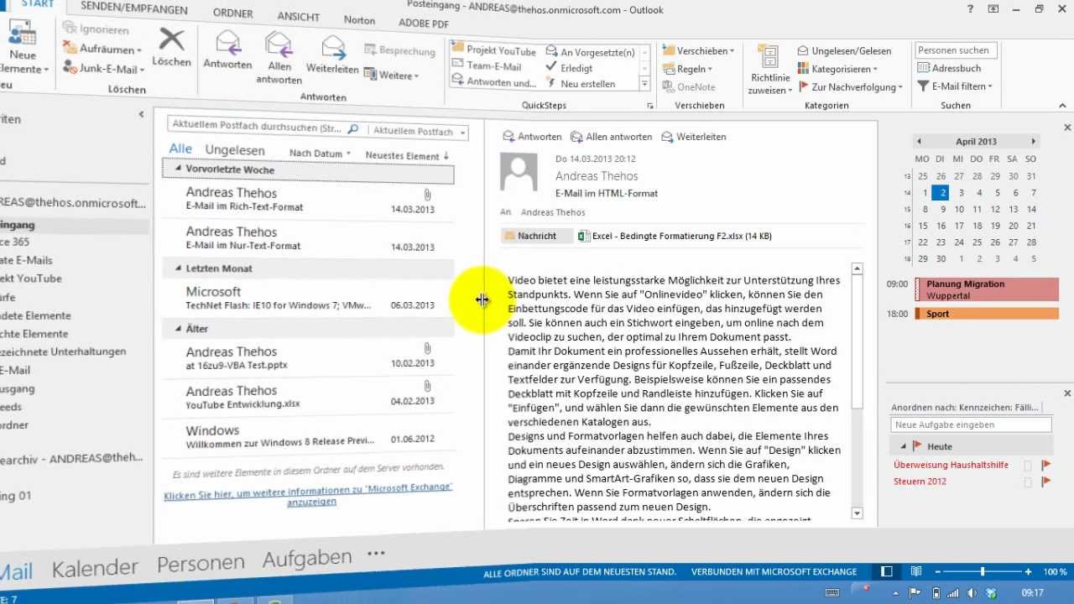Click Besprechung reply button
Viewport: 1074px width, 604px height.
click(x=399, y=51)
